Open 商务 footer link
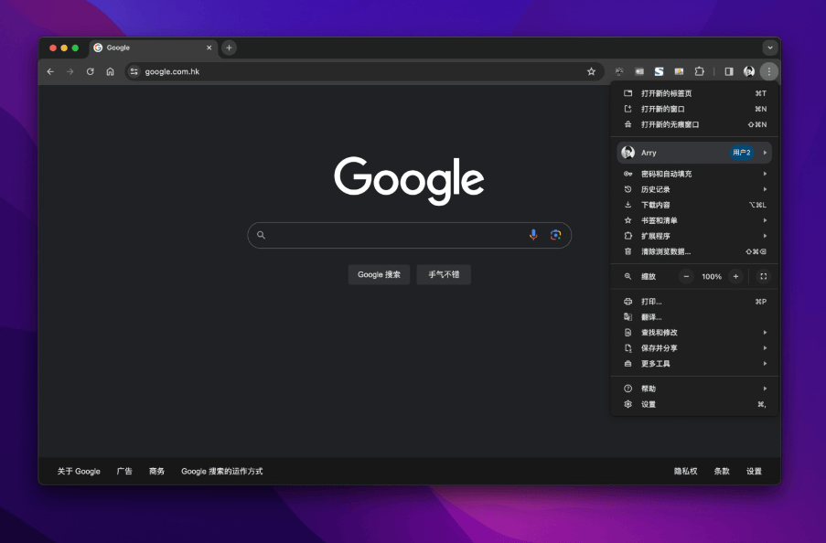826x543 pixels. pyautogui.click(x=157, y=472)
